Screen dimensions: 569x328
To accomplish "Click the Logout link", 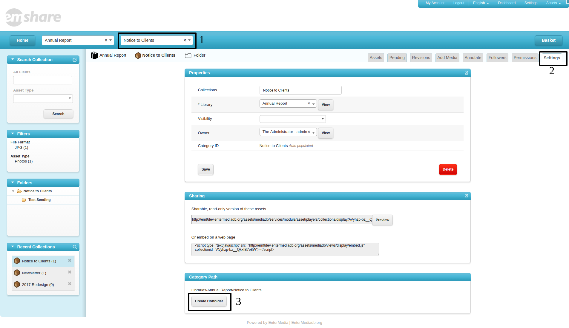I will pyautogui.click(x=458, y=3).
